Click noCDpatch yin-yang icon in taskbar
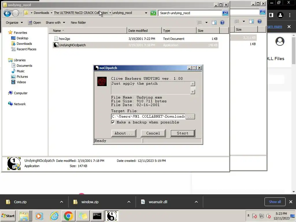296x222 pixels. (x=112, y=216)
